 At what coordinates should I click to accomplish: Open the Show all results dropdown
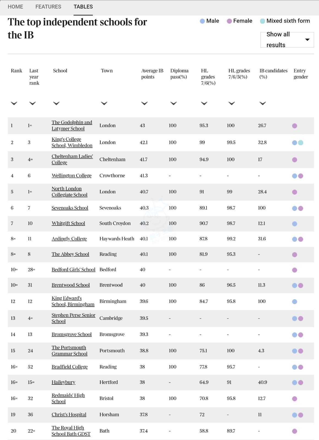pos(287,40)
